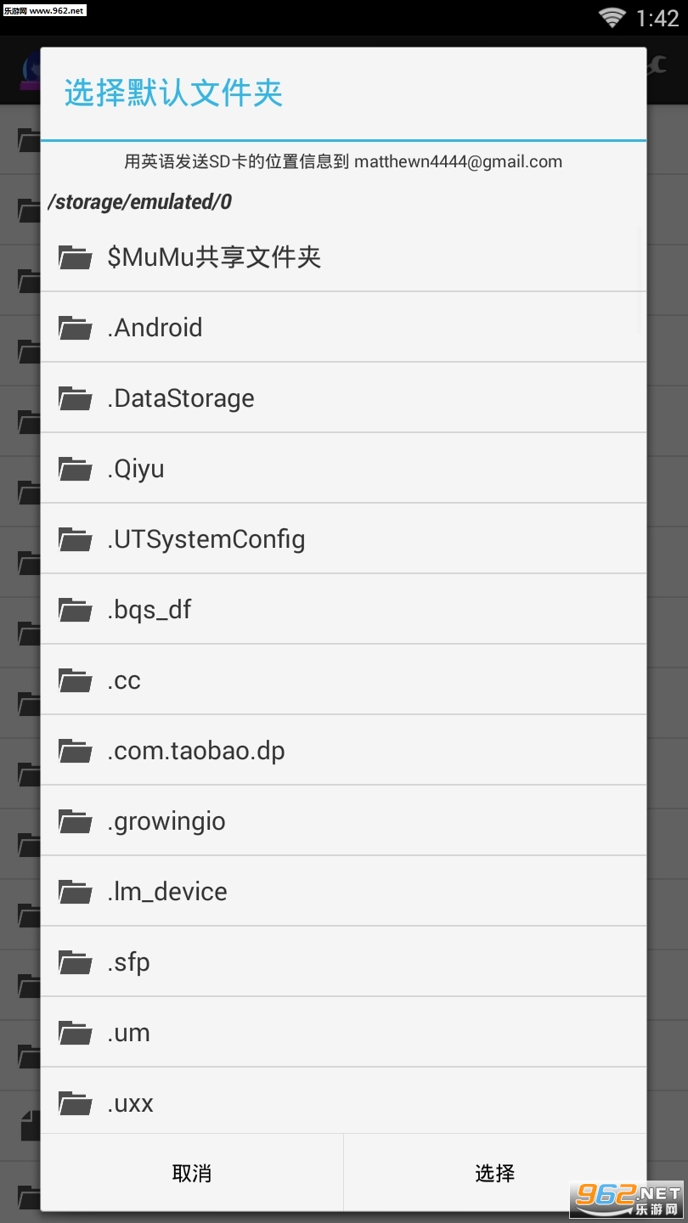The width and height of the screenshot is (688, 1223).
Task: Click the folder icon next to .Android
Action: (76, 327)
